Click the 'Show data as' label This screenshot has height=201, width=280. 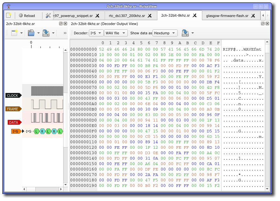141,33
